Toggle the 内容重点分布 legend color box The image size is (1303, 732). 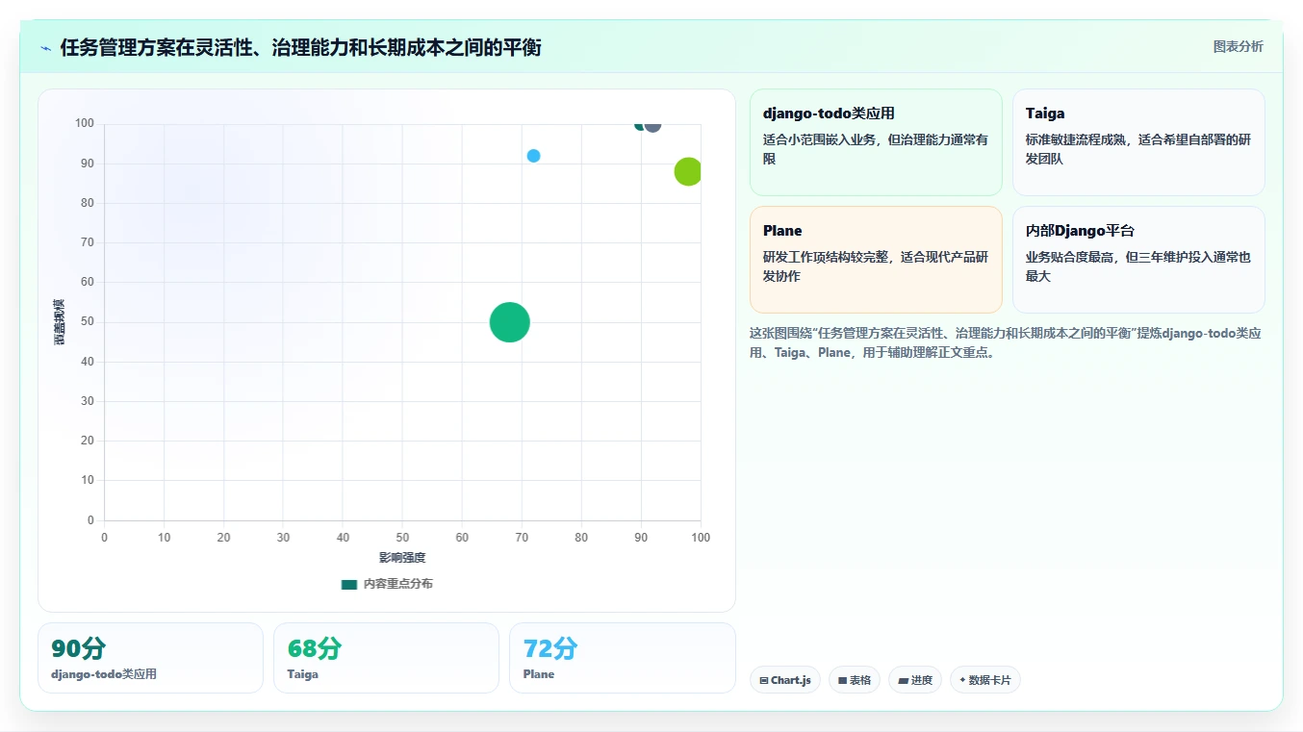(x=349, y=584)
